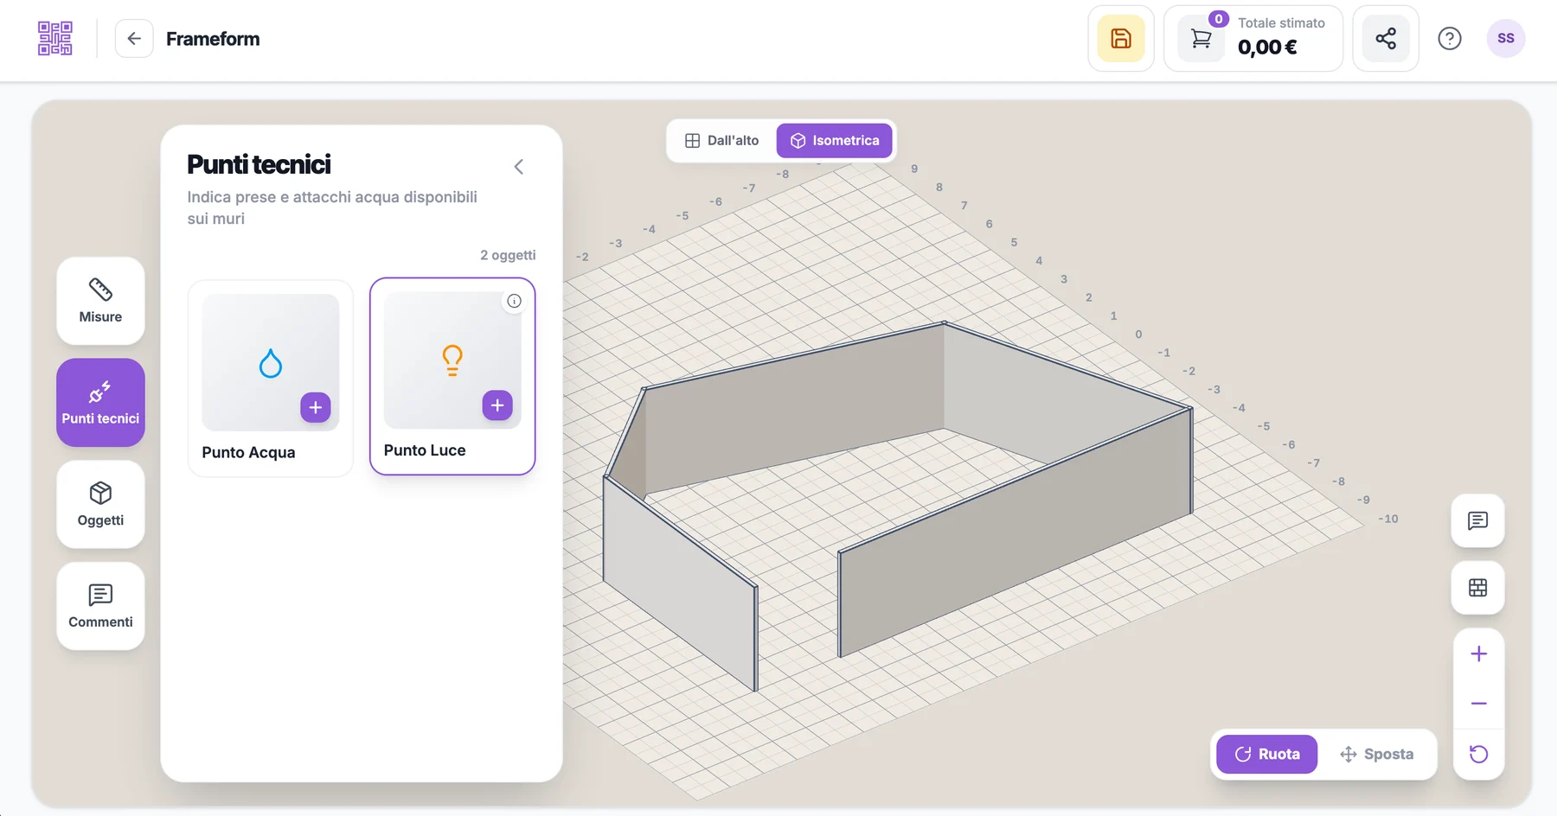This screenshot has width=1557, height=816.
Task: Click the Frameform project title
Action: click(213, 39)
